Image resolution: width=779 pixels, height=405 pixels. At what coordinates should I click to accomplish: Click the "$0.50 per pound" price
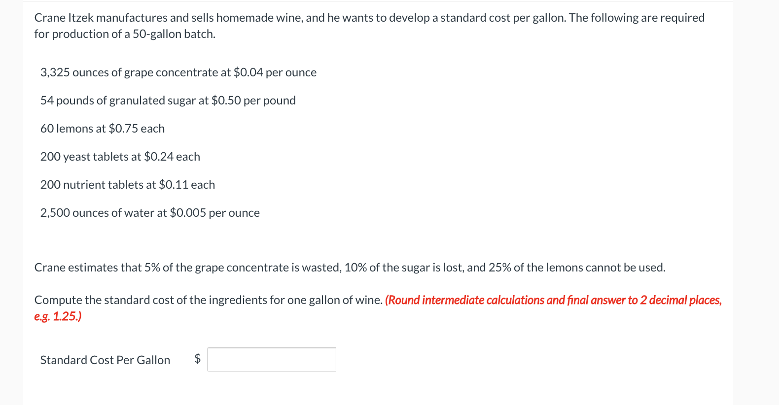click(253, 101)
